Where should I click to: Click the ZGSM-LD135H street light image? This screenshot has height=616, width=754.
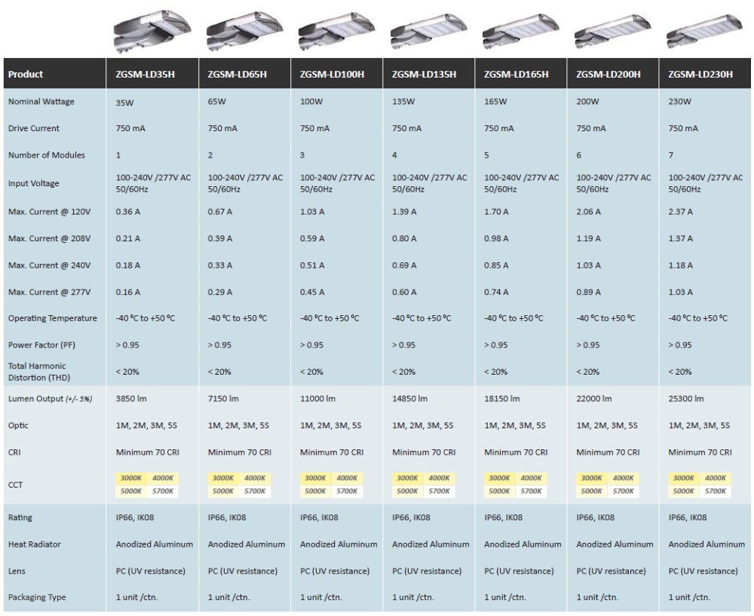click(428, 32)
